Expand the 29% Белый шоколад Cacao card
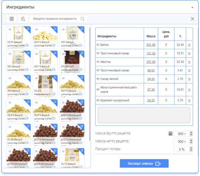The width and height of the screenshot is (200, 176). [82, 53]
